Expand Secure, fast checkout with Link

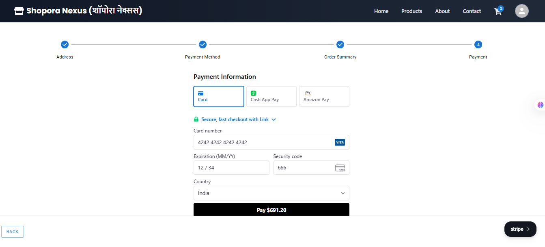239,119
